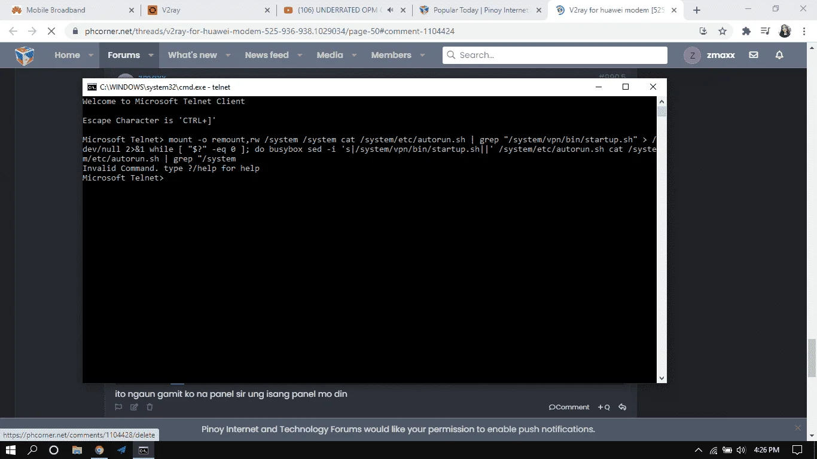Expand the What's new dropdown arrow

[x=228, y=55]
